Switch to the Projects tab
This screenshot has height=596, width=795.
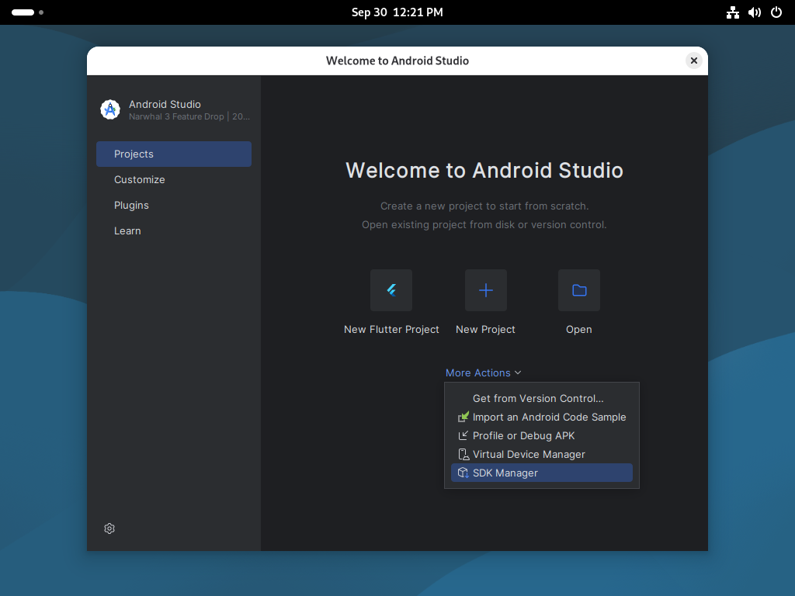(174, 154)
